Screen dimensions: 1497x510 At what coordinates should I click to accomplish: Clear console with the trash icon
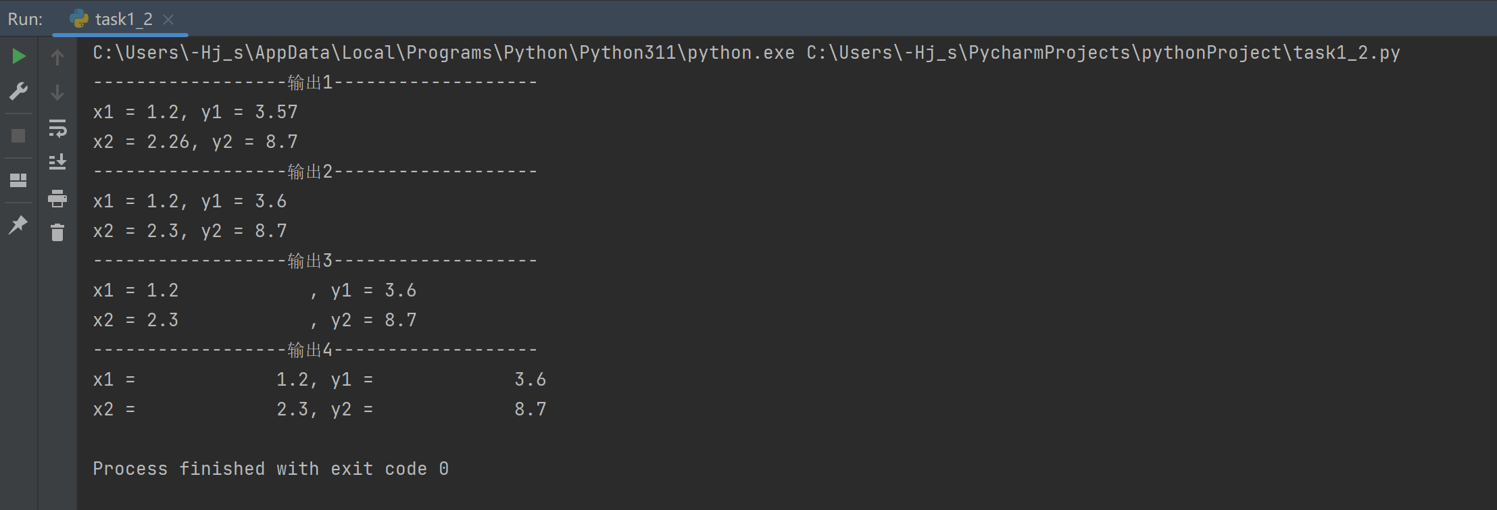[57, 232]
